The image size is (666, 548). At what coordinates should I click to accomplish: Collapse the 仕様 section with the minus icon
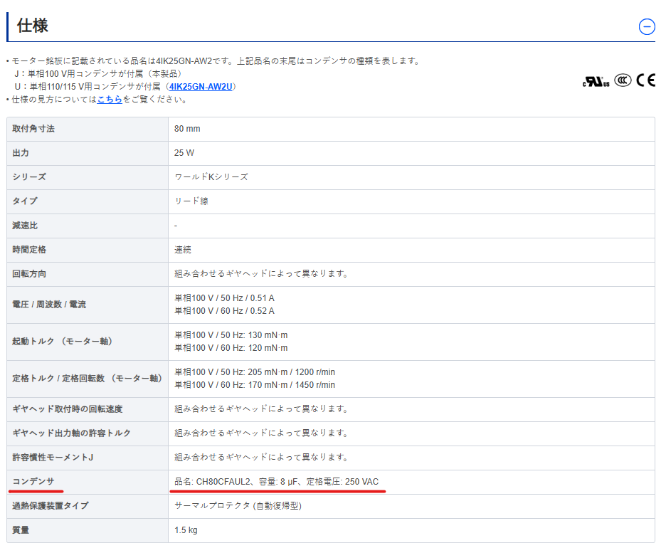[x=647, y=27]
